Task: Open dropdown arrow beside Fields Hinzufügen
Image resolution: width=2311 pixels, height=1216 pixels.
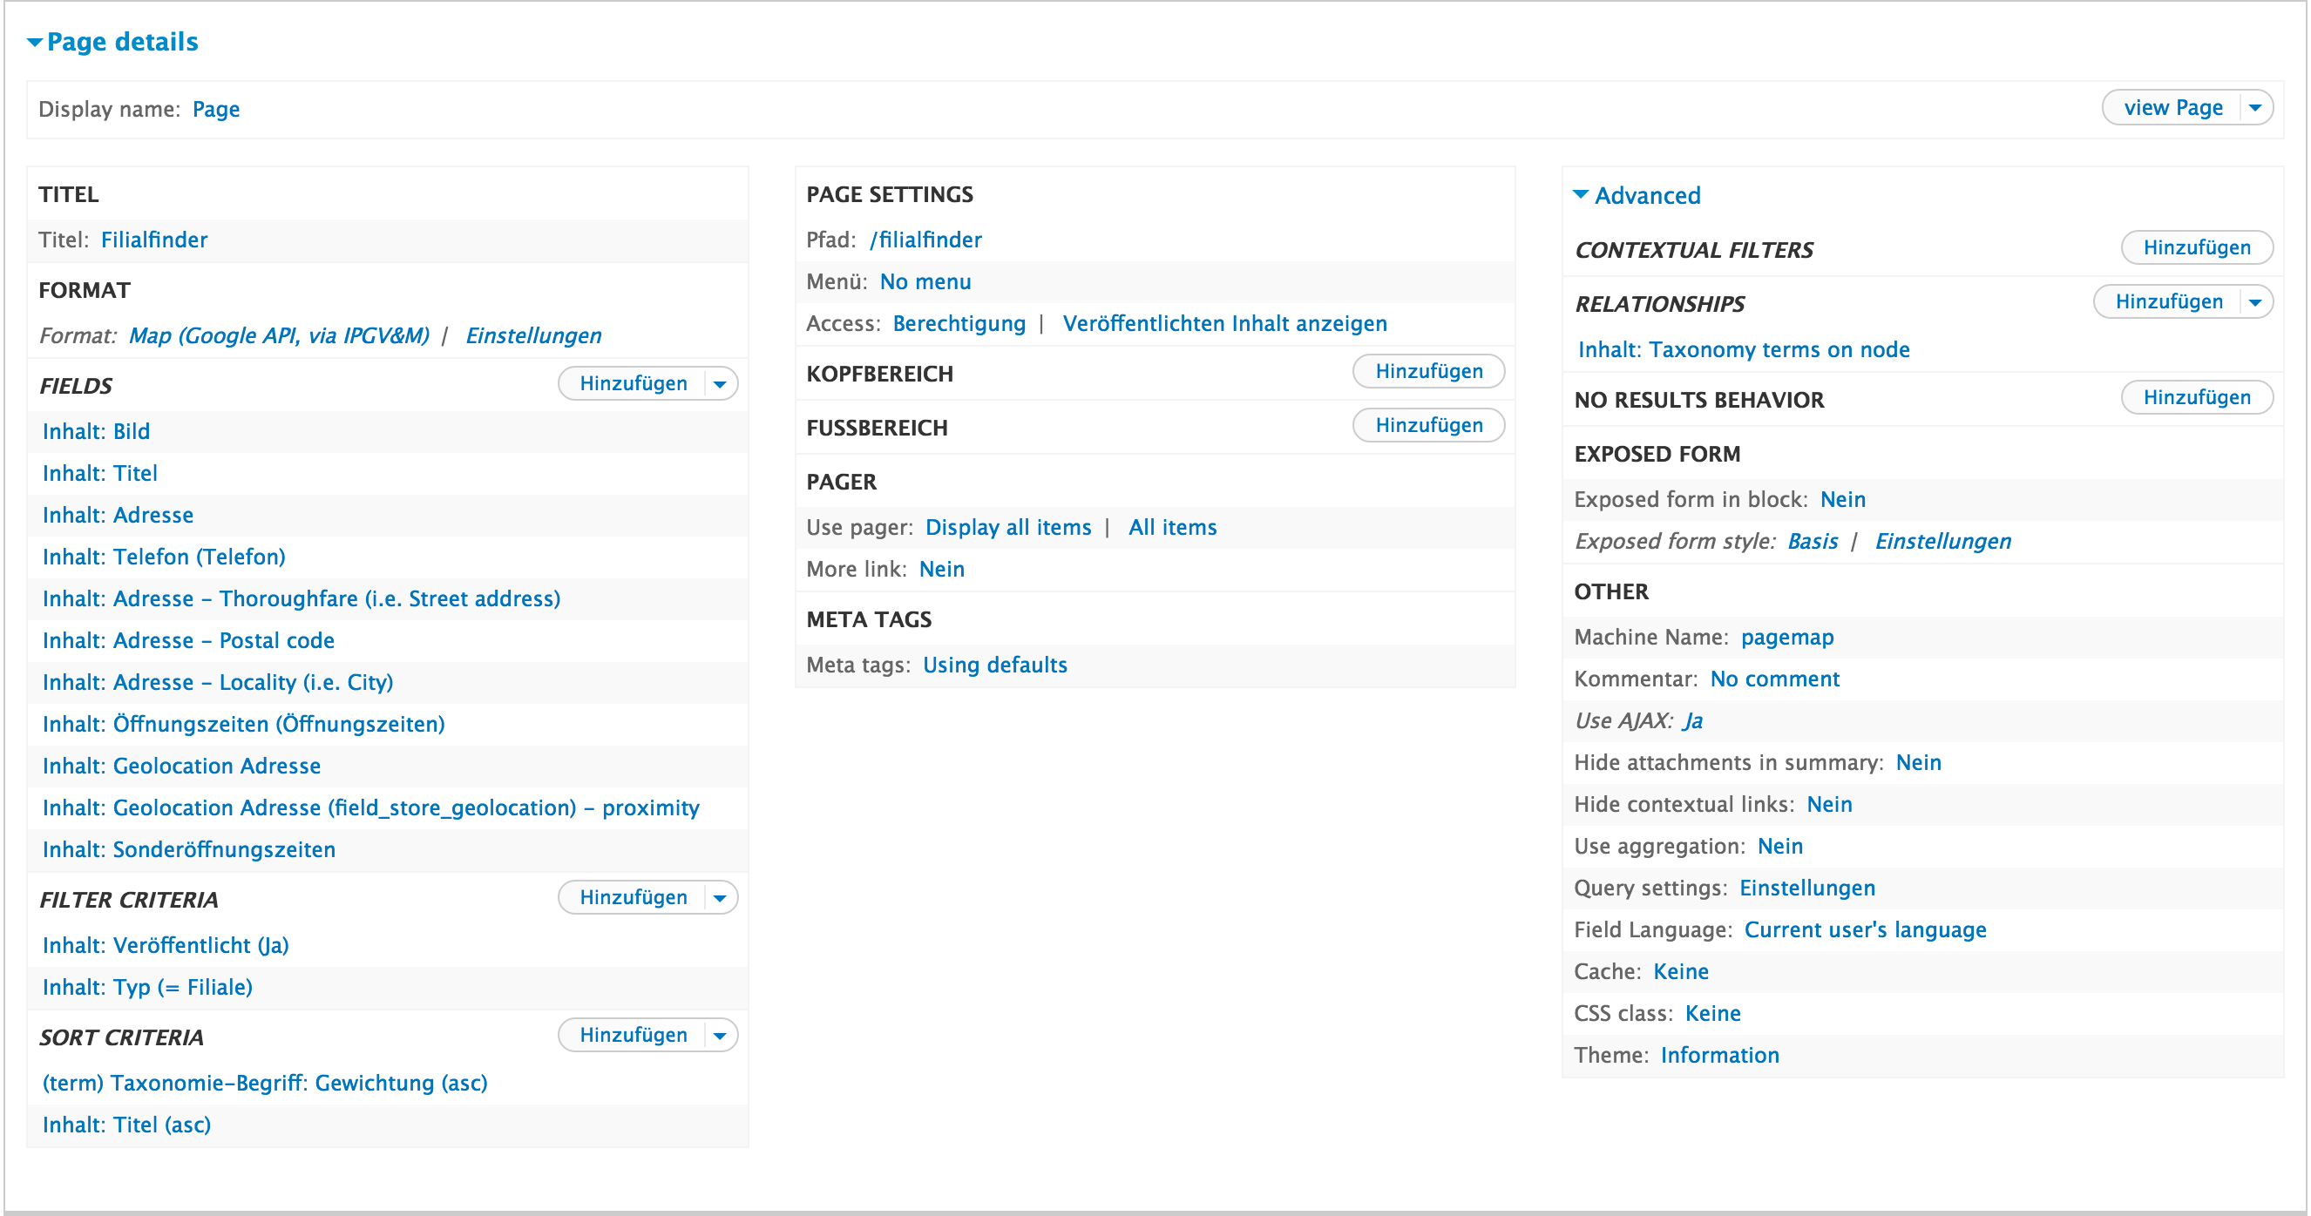Action: (x=720, y=384)
